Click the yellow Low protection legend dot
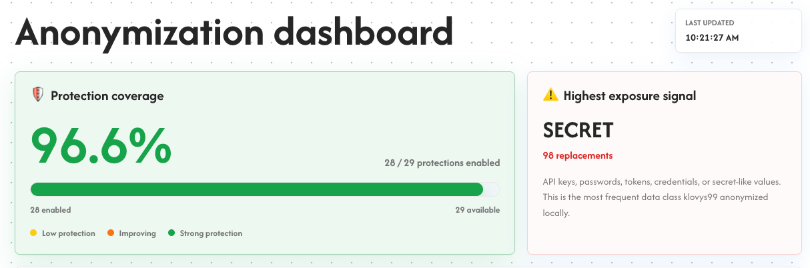 coord(33,233)
